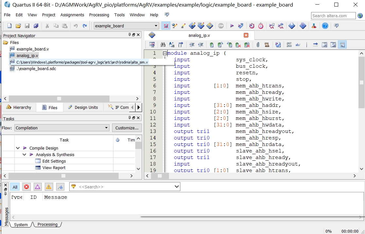This screenshot has height=234, width=365.
Task: Click the Undo arrow icon
Action: point(76,26)
